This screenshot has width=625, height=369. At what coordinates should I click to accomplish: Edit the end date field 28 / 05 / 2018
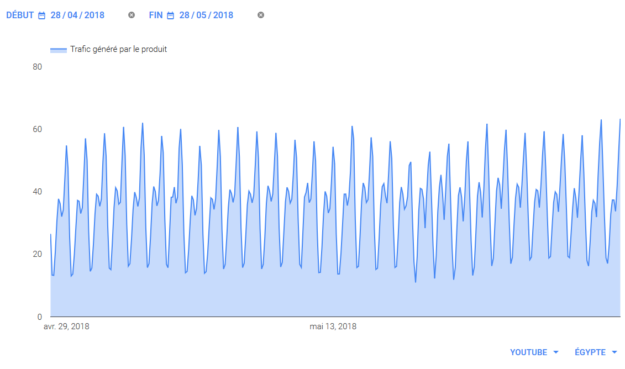(x=206, y=15)
